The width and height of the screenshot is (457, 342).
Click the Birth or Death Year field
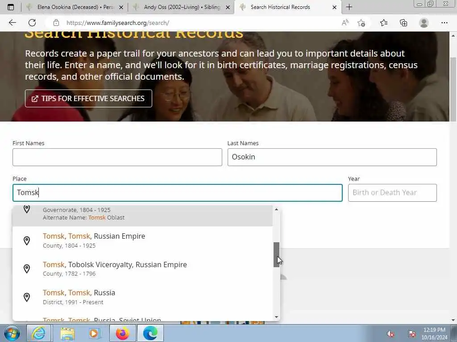[x=392, y=192]
